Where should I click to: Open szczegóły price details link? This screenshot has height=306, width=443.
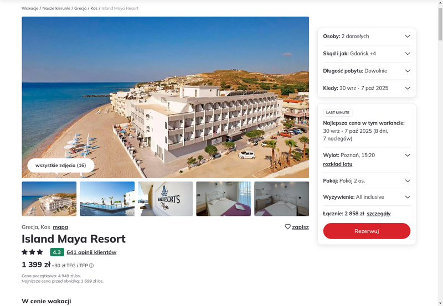(379, 214)
